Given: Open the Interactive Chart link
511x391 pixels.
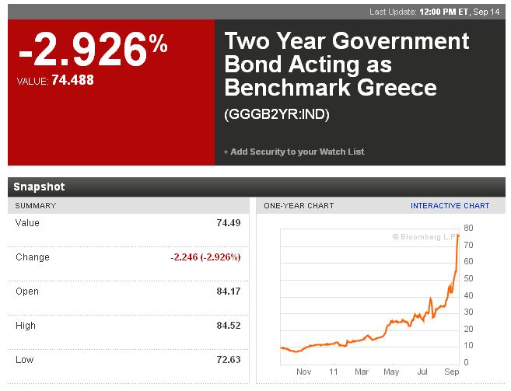Looking at the screenshot, I should 450,206.
